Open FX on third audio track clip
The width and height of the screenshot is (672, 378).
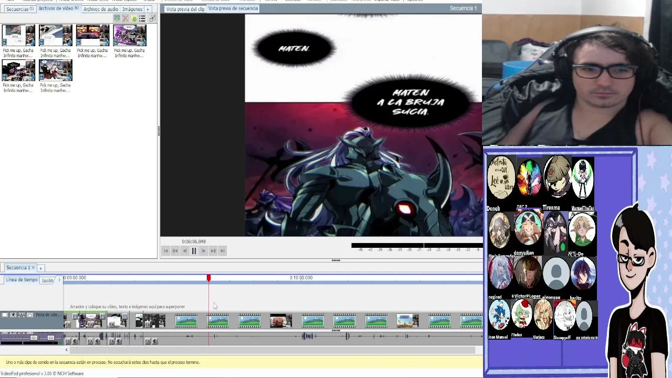click(111, 341)
